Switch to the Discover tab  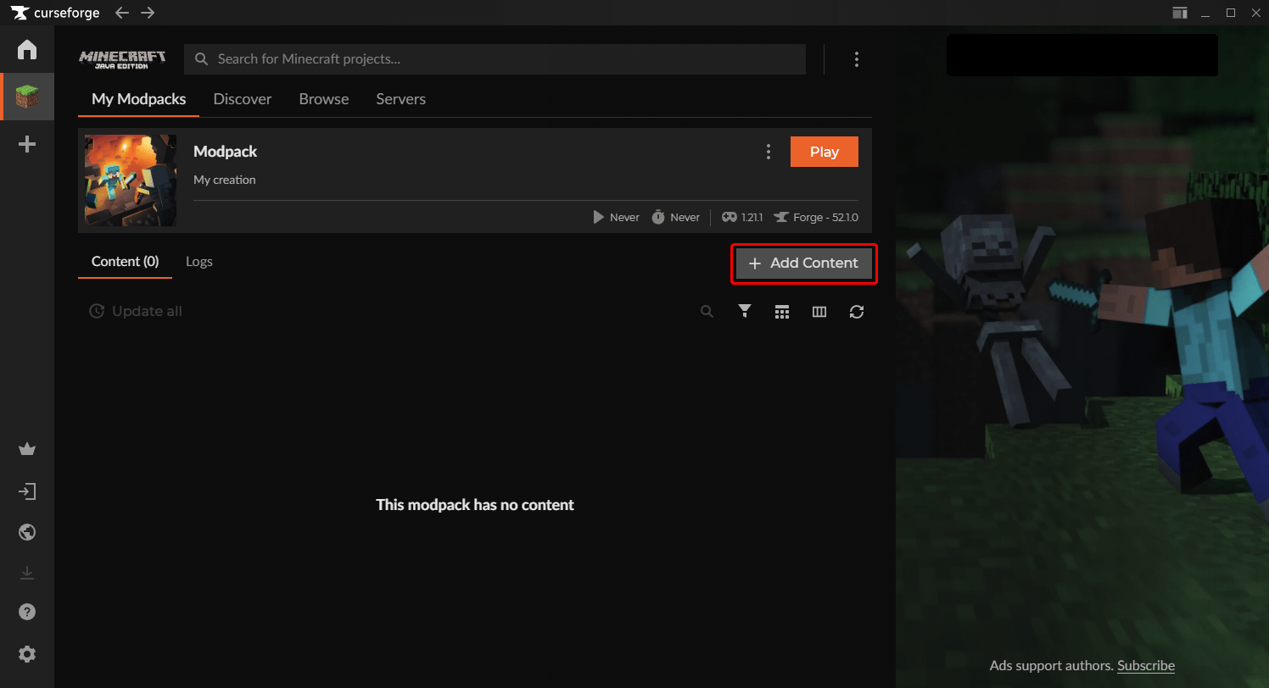[243, 99]
